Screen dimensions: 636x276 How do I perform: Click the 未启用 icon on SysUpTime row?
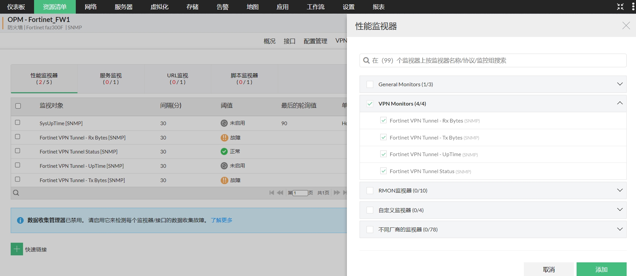pos(224,123)
